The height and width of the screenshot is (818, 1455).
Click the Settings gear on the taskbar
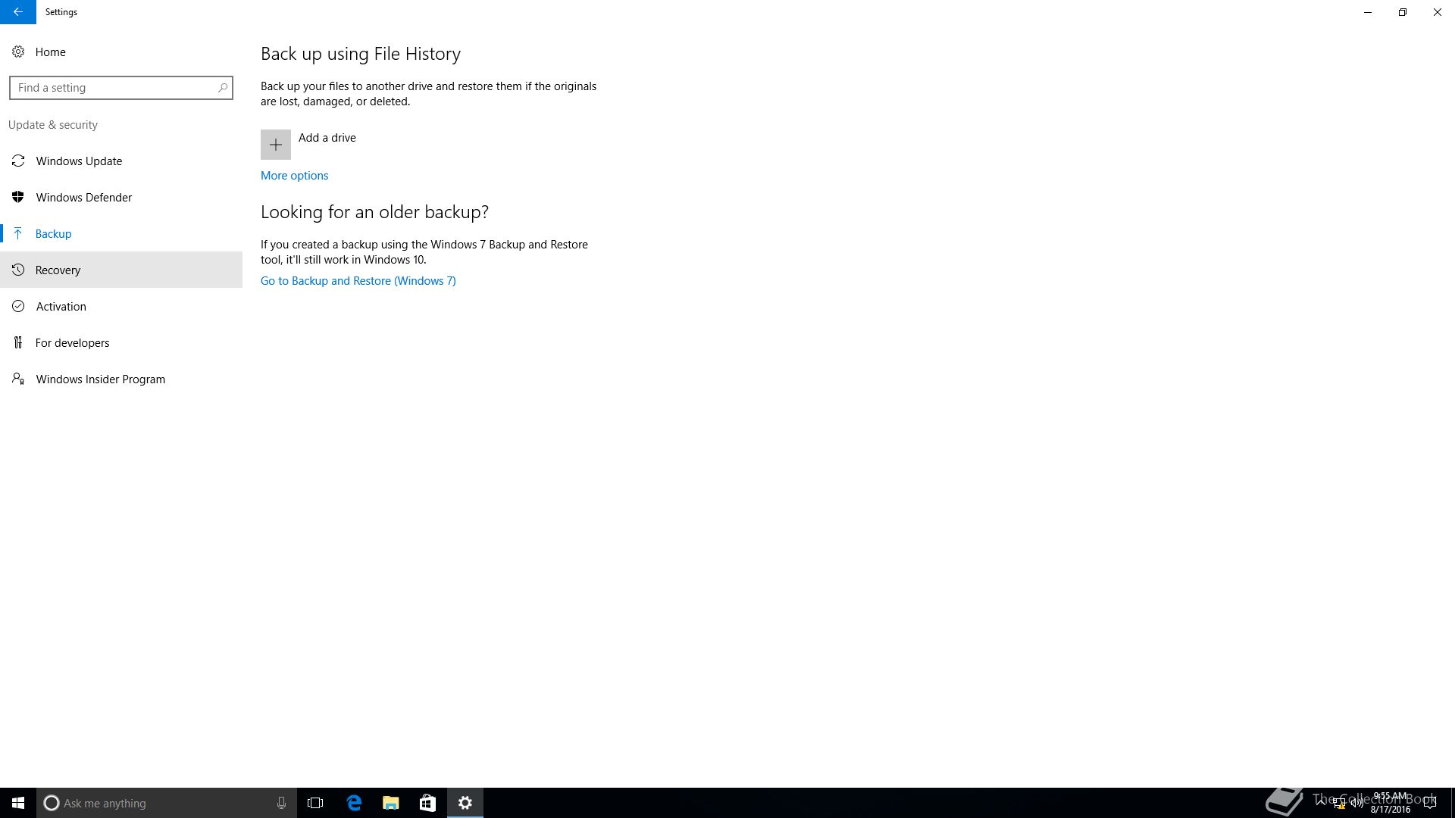click(465, 803)
